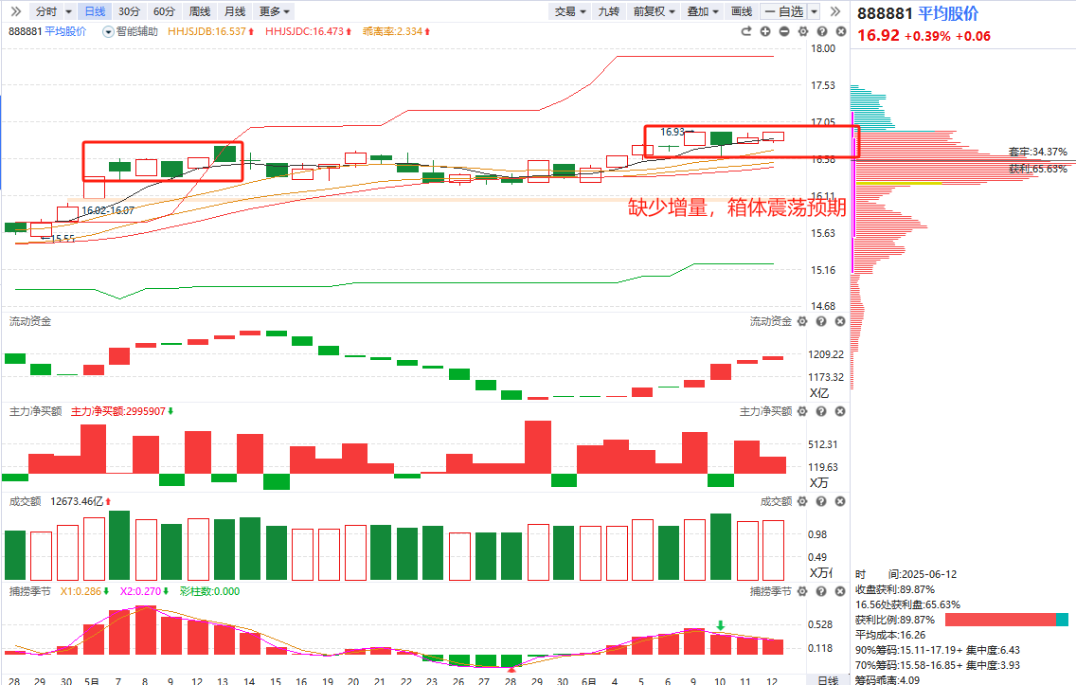Open the 画线 drawing tool button

click(742, 11)
